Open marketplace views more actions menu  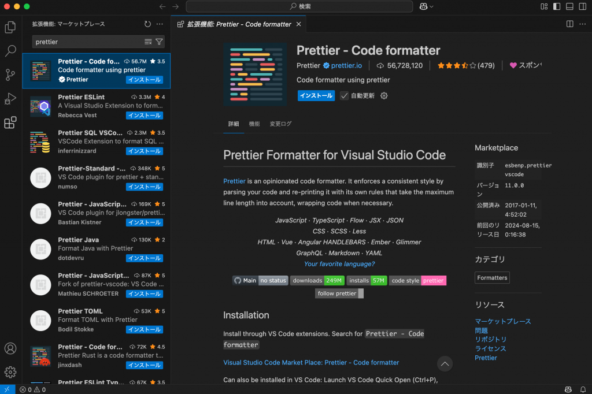click(x=160, y=24)
